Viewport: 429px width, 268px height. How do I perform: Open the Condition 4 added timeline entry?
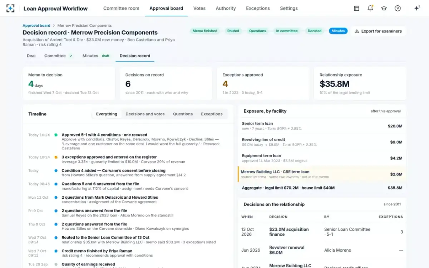click(x=129, y=173)
